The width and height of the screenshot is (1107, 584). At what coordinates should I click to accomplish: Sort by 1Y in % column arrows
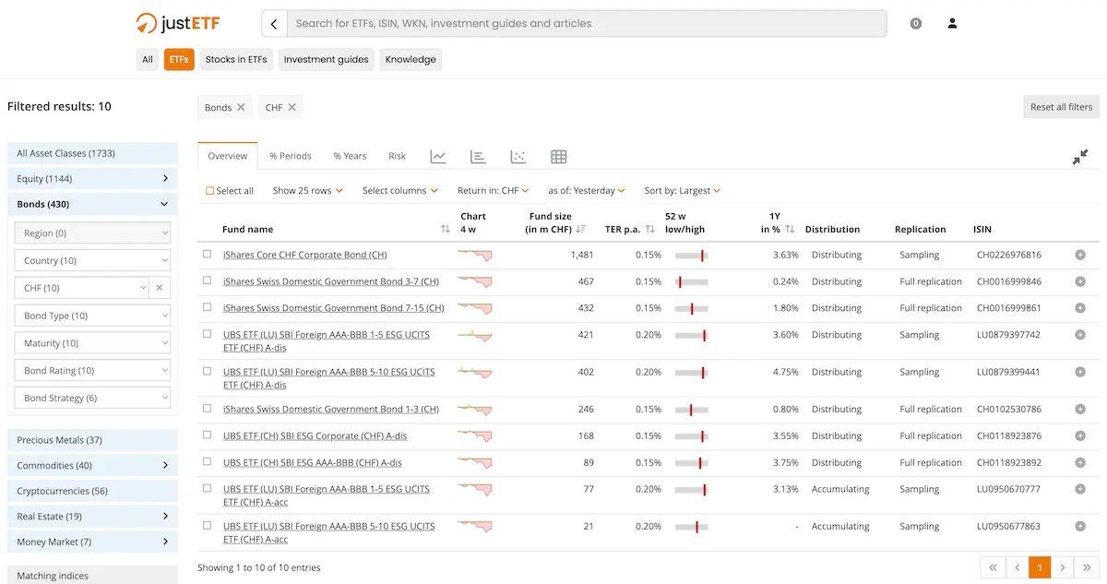click(x=791, y=229)
